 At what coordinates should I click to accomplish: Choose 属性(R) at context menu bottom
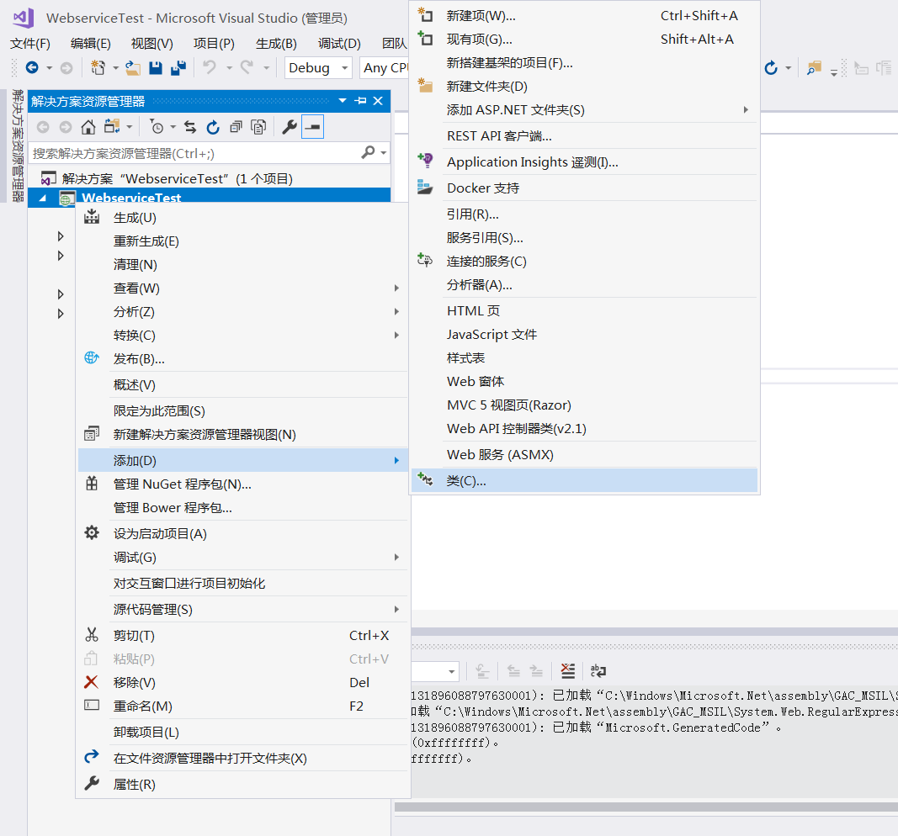click(242, 784)
